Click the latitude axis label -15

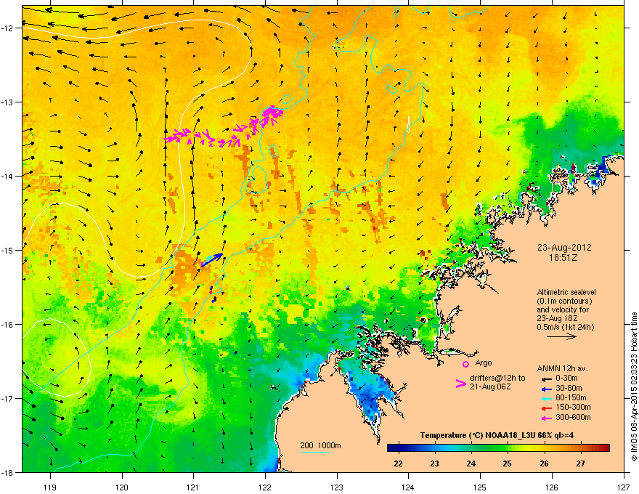(x=8, y=251)
